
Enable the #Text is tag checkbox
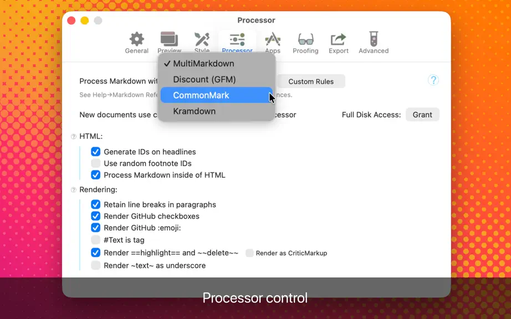95,240
